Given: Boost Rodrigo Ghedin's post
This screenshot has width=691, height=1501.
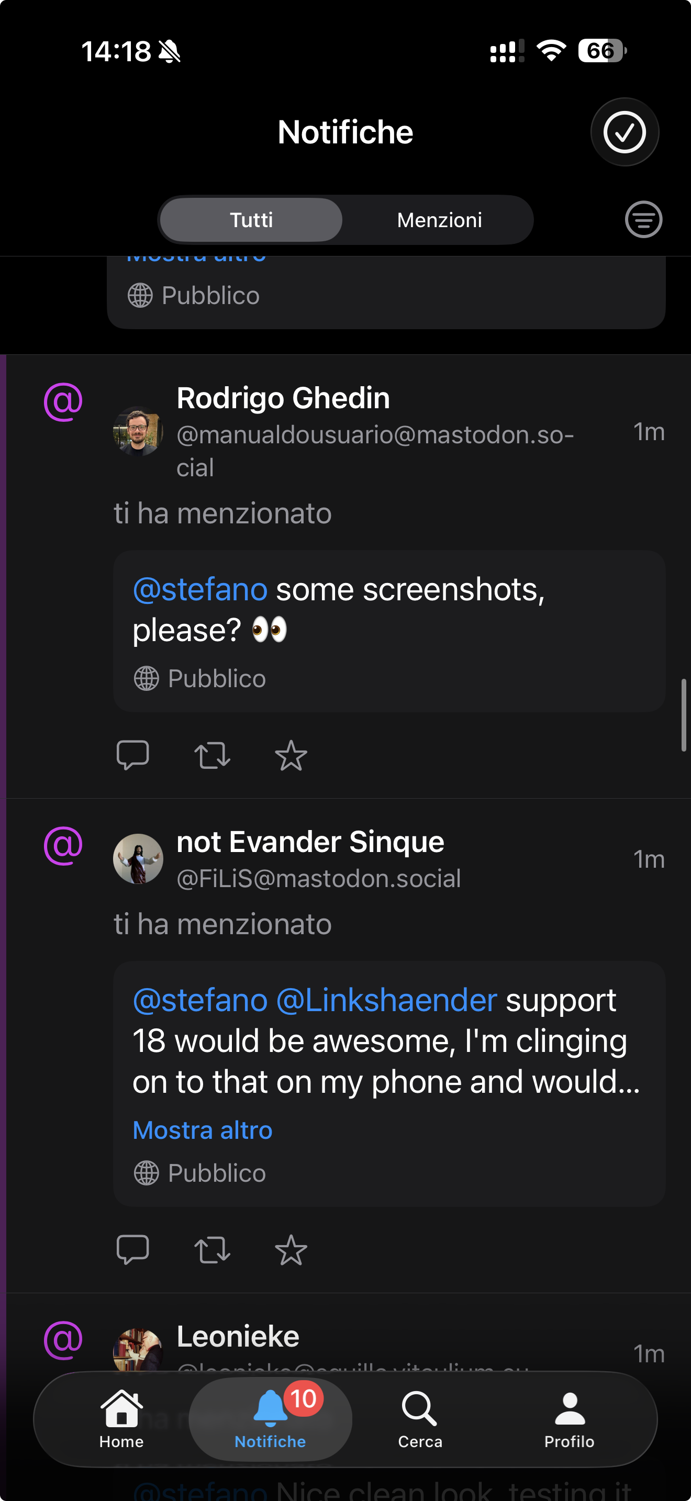Looking at the screenshot, I should pyautogui.click(x=212, y=755).
